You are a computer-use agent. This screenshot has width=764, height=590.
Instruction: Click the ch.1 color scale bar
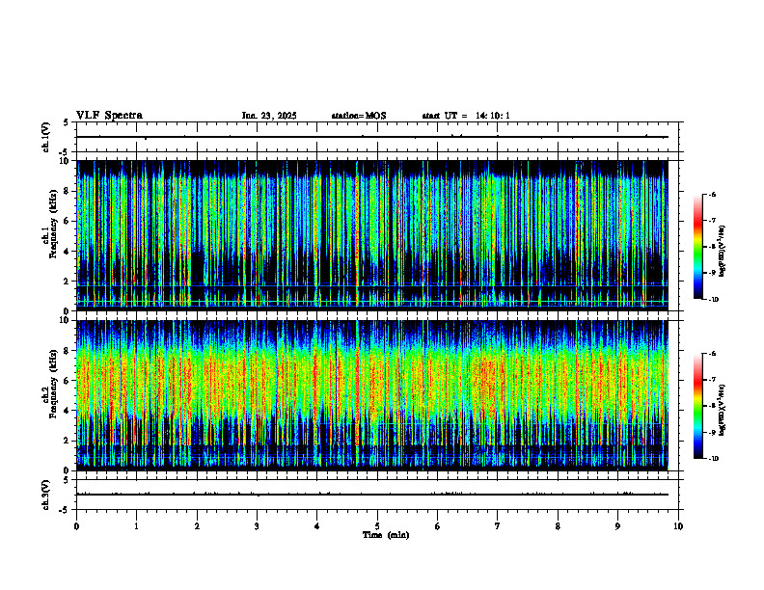tap(697, 247)
